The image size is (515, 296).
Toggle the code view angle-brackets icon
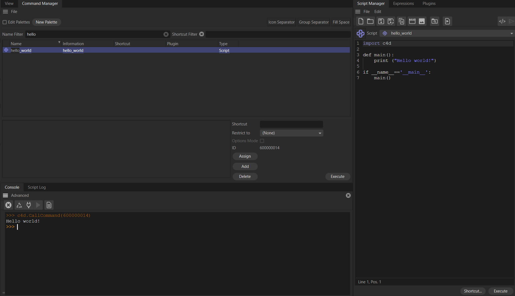(x=502, y=21)
